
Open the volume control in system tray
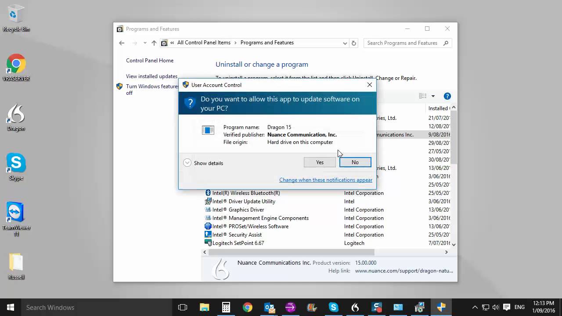496,307
